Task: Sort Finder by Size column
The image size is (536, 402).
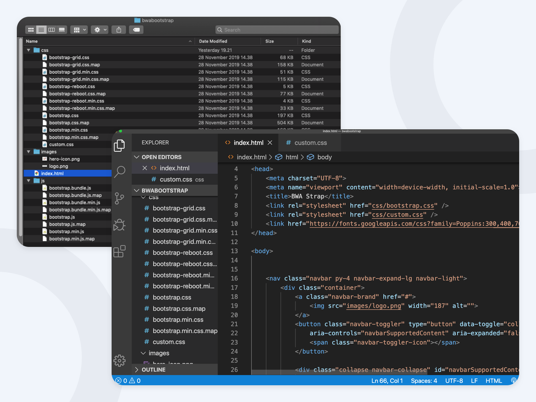Action: click(x=279, y=41)
